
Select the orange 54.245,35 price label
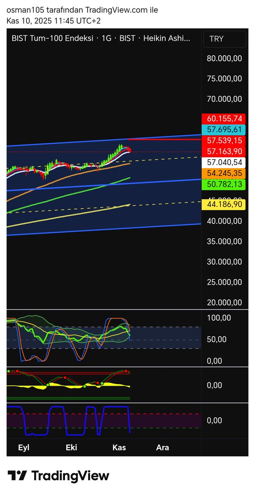tap(224, 173)
